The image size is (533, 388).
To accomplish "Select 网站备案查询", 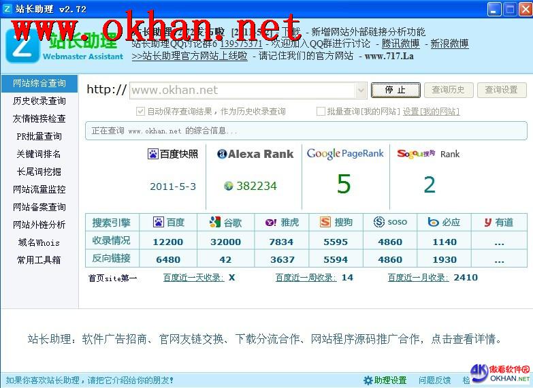I will (39, 207).
